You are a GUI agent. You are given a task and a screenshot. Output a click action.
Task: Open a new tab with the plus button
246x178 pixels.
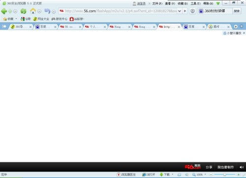[236, 27]
